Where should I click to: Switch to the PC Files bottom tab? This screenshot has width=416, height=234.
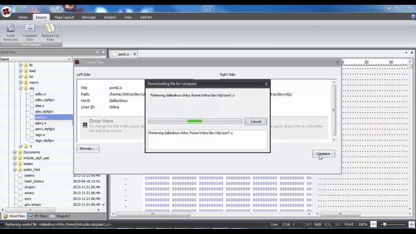tap(38, 216)
